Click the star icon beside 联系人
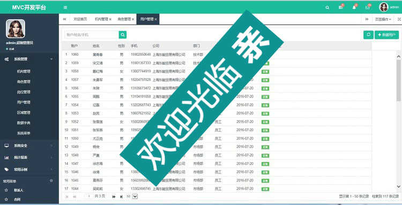This screenshot has height=205, width=402. 6,190
